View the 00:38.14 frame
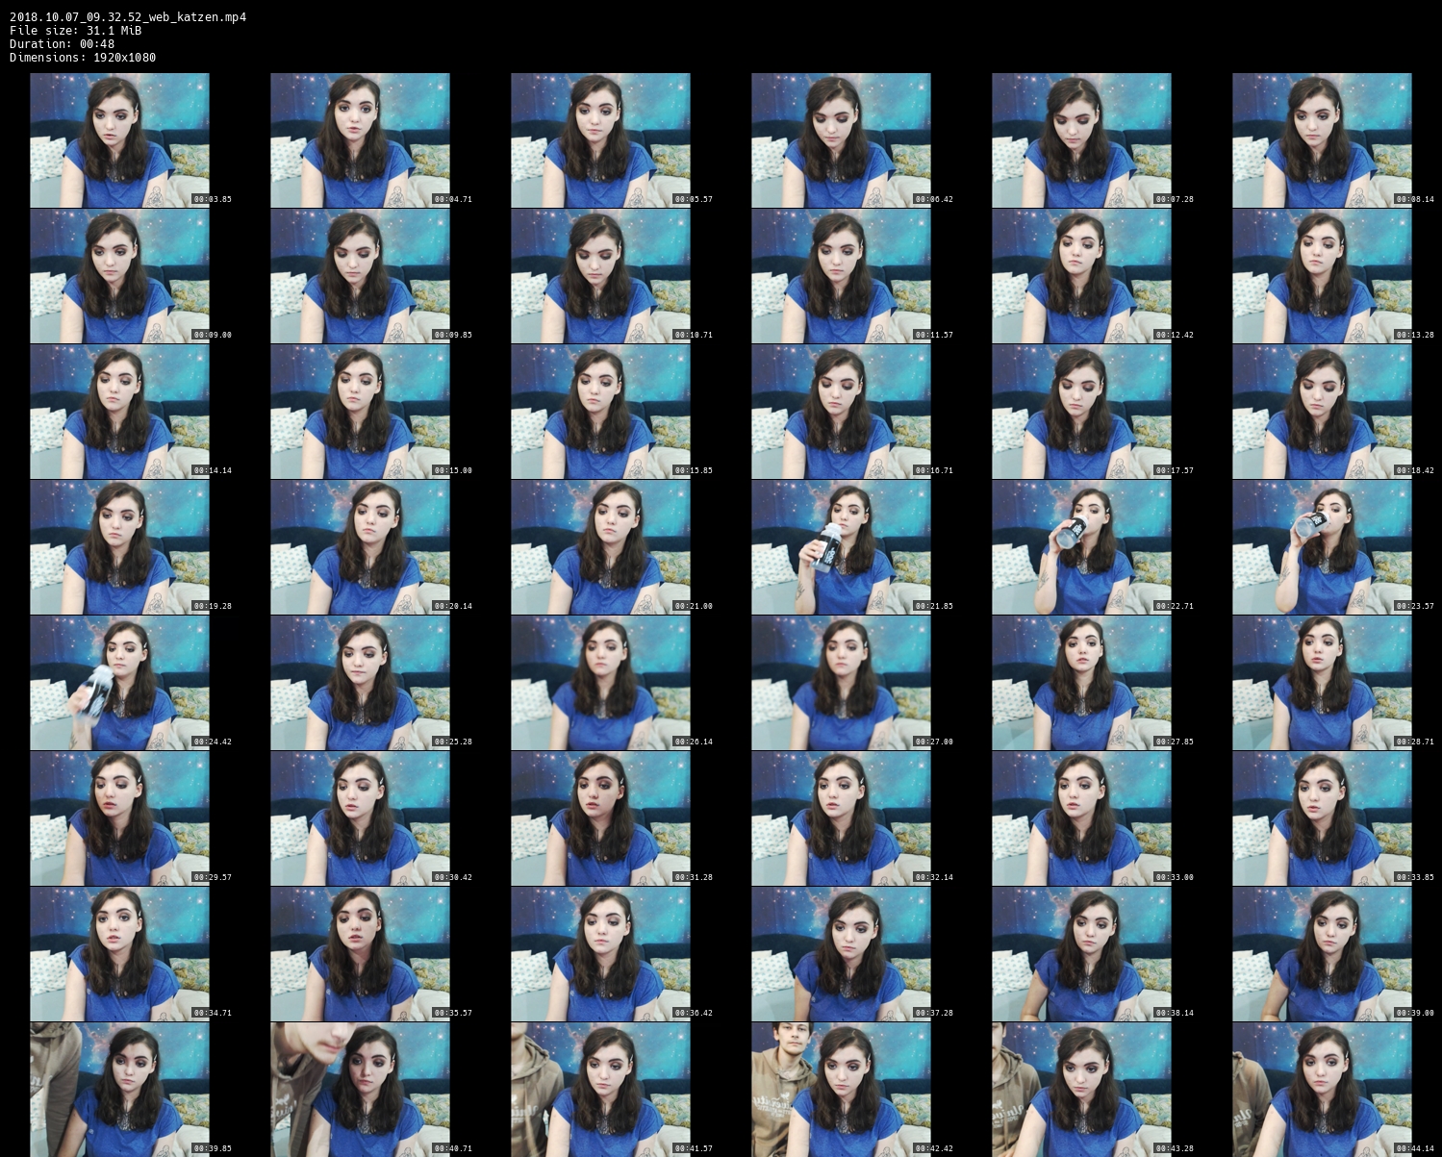The height and width of the screenshot is (1157, 1442). tap(1081, 954)
